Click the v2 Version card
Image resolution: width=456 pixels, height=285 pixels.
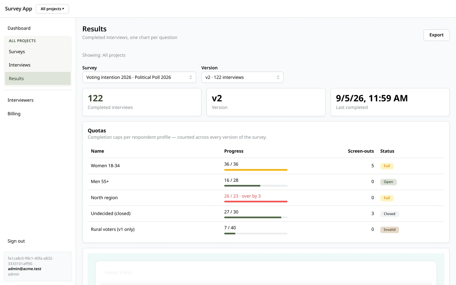coord(266,102)
